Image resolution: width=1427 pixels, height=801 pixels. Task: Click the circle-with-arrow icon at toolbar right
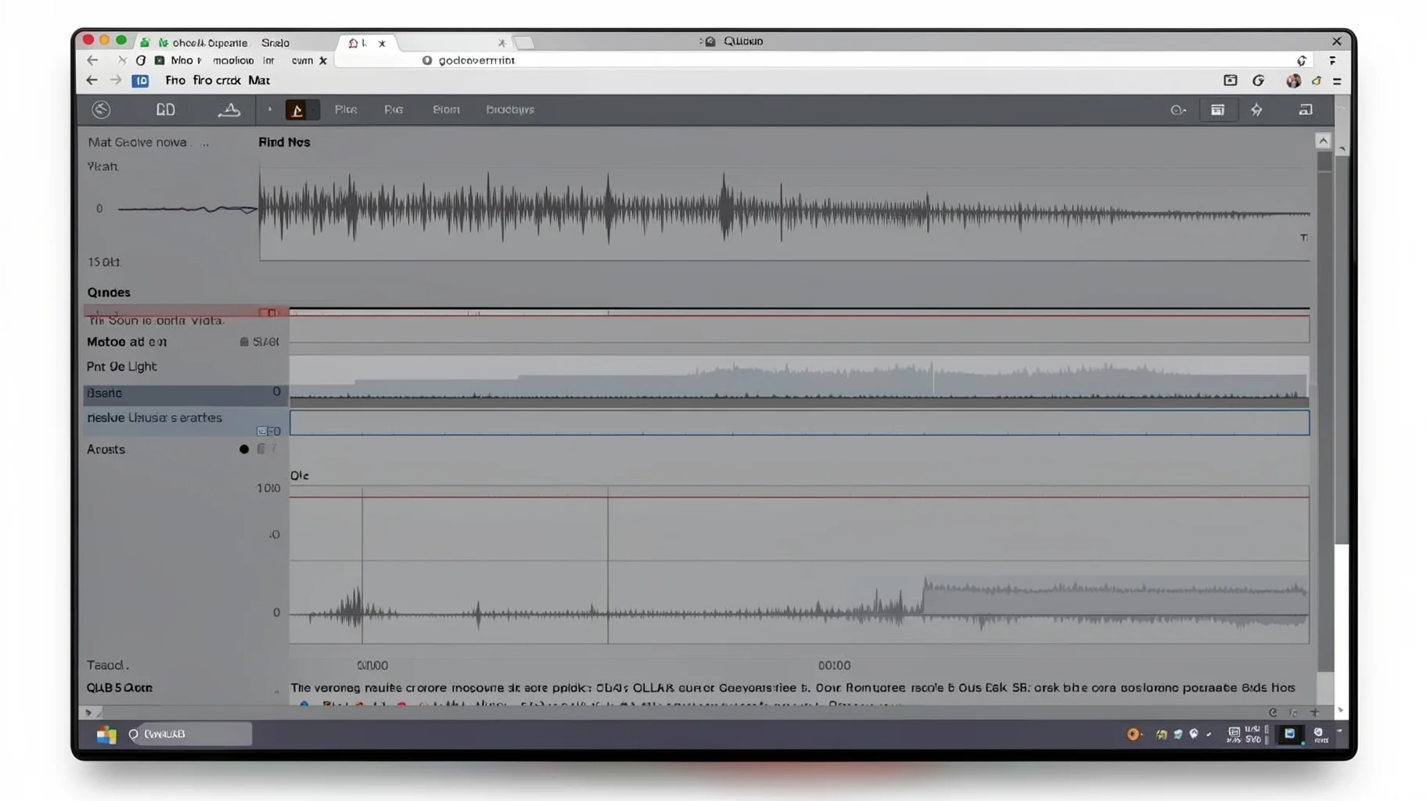1178,110
